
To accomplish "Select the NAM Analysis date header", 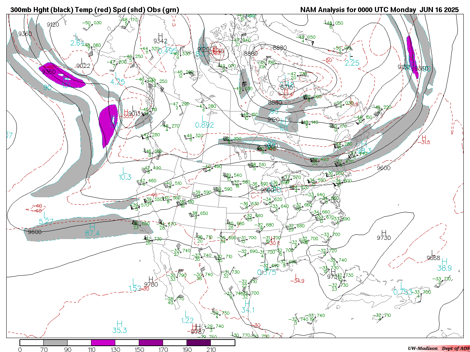I will 379,10.
